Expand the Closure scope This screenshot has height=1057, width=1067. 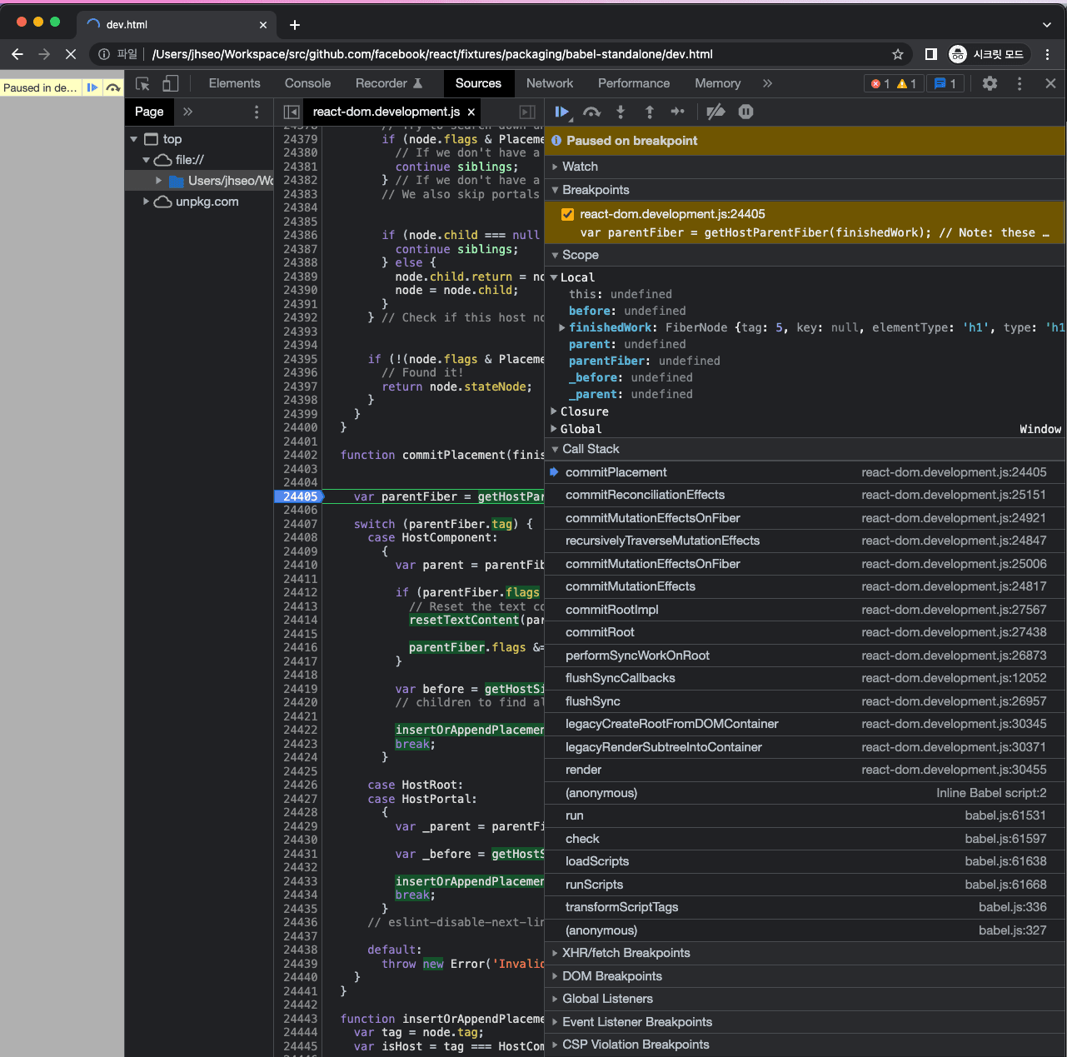click(x=584, y=411)
